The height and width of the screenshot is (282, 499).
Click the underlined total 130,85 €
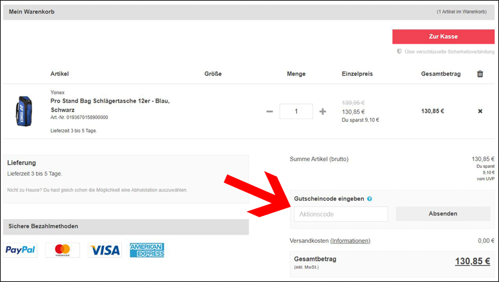coord(472,261)
